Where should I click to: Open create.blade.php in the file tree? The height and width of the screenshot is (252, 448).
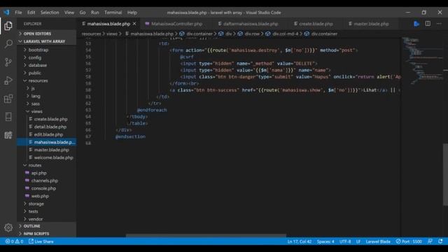47,119
